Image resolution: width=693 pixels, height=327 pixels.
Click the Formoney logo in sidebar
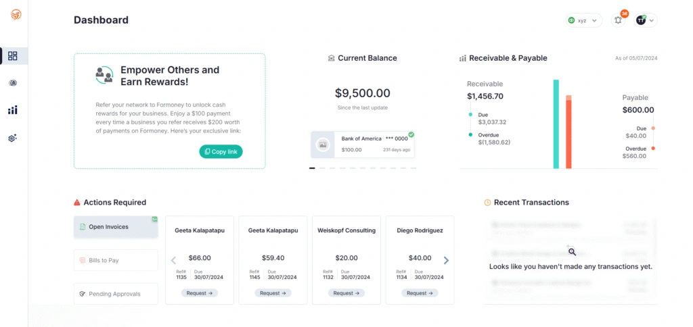pyautogui.click(x=16, y=14)
